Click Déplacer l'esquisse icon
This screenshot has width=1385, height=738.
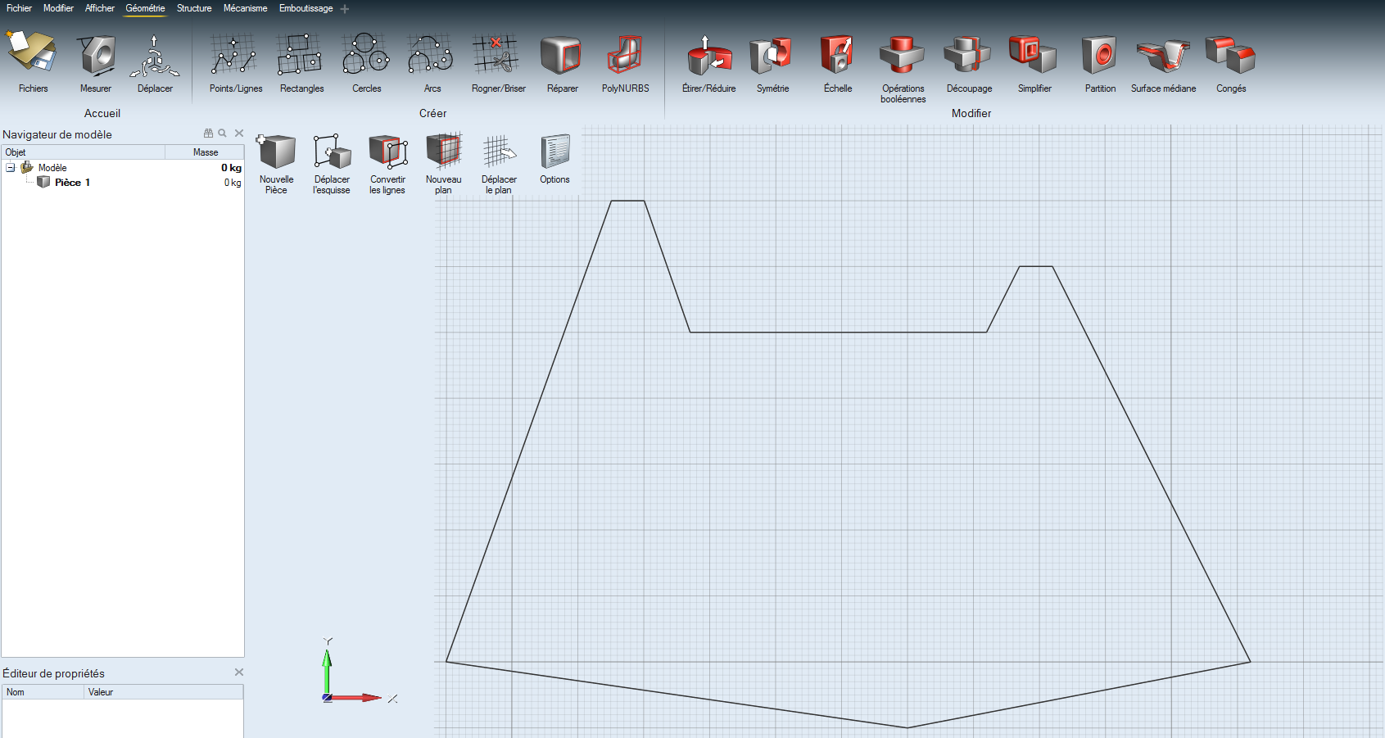333,152
